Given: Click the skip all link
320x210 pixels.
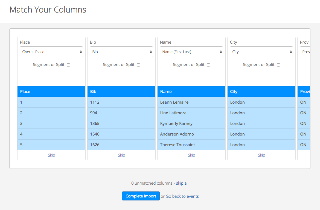Looking at the screenshot, I should [x=182, y=183].
